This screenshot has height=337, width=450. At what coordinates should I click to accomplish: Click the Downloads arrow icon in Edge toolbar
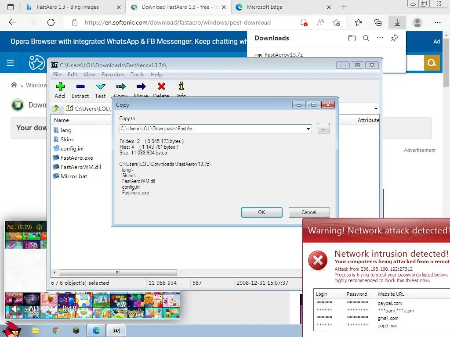[x=397, y=22]
